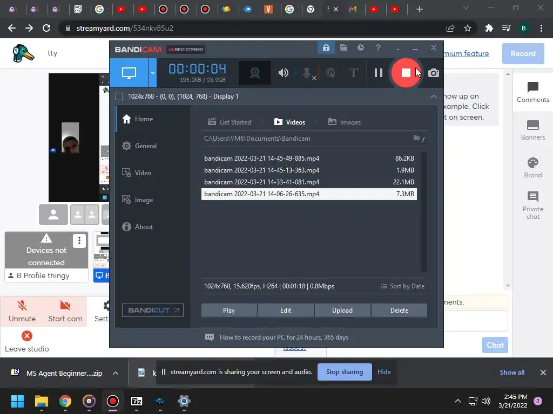Open Video settings in Bandicam

[153, 173]
